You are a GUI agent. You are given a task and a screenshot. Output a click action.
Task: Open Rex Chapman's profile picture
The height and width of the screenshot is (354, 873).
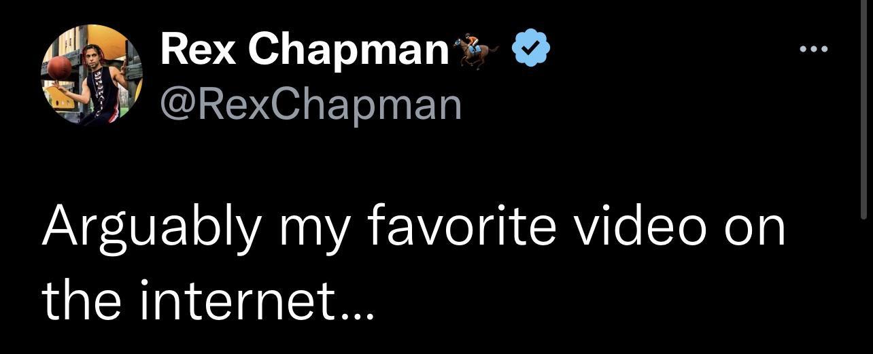tap(92, 75)
